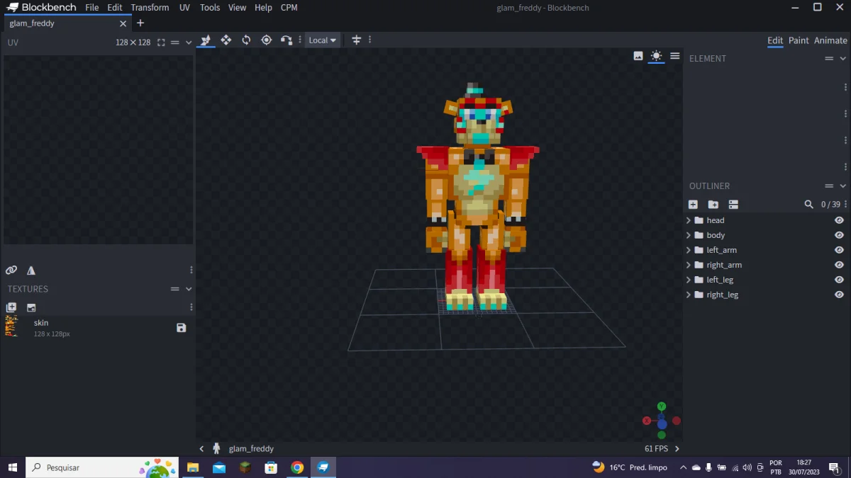Open the UV menu
Image resolution: width=851 pixels, height=478 pixels.
point(184,8)
